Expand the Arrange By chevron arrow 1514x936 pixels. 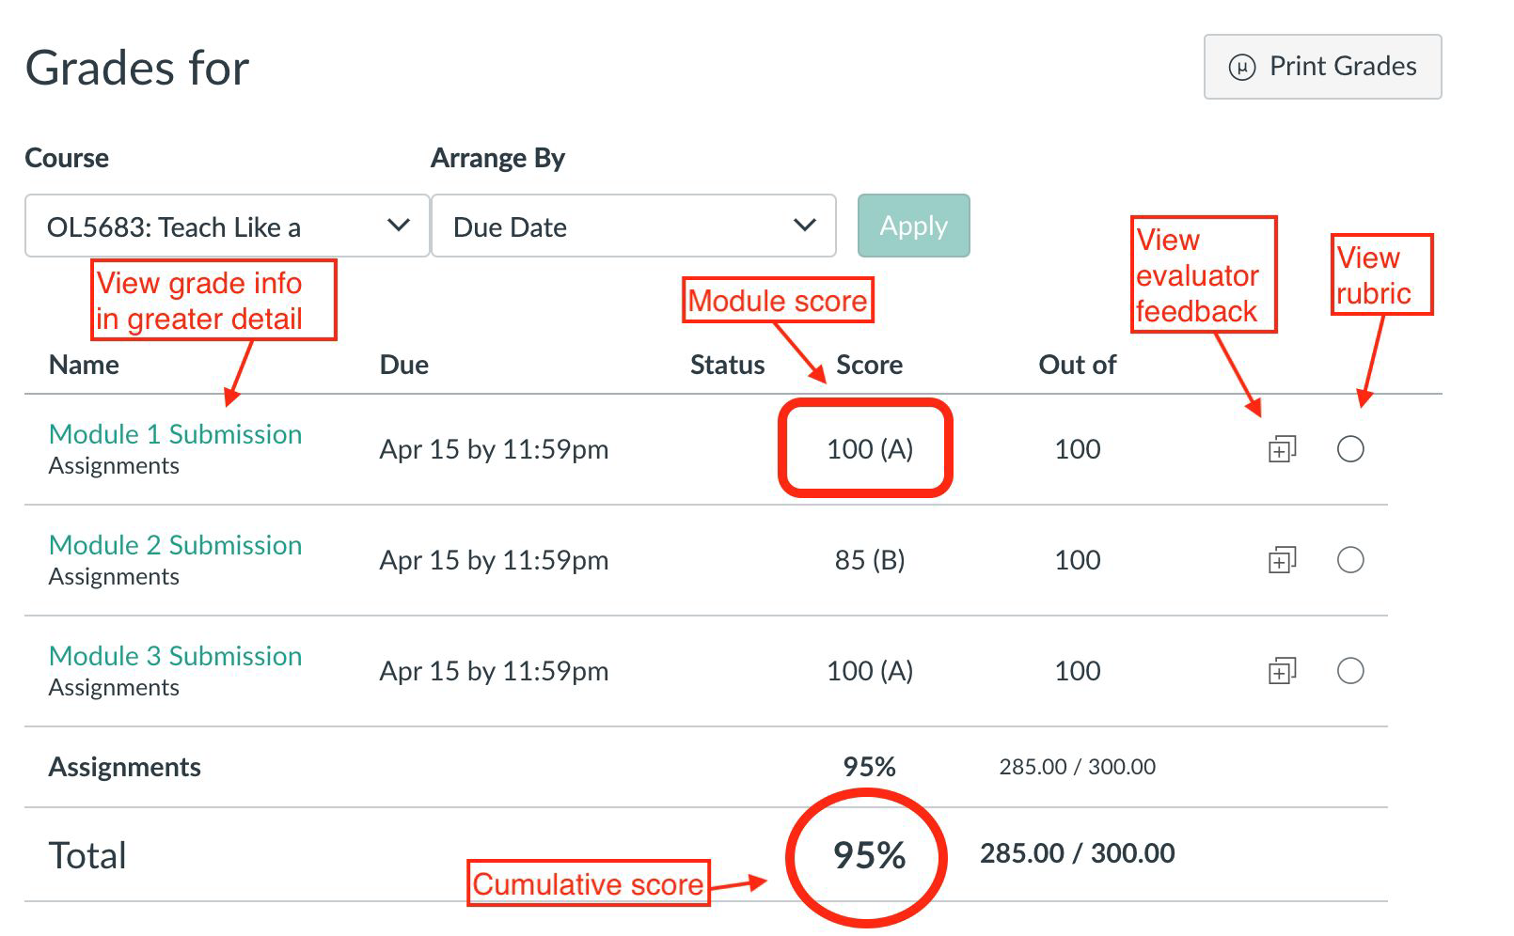(804, 226)
